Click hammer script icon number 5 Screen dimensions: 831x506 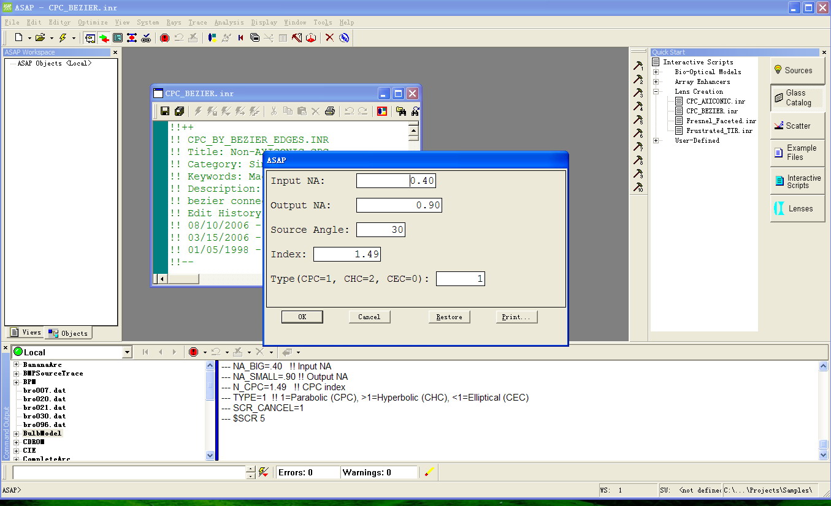click(x=638, y=119)
